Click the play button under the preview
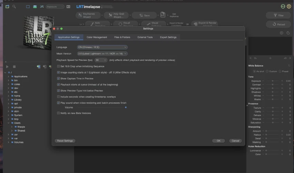Image resolution: width=294 pixels, height=173 pixels. [7, 67]
